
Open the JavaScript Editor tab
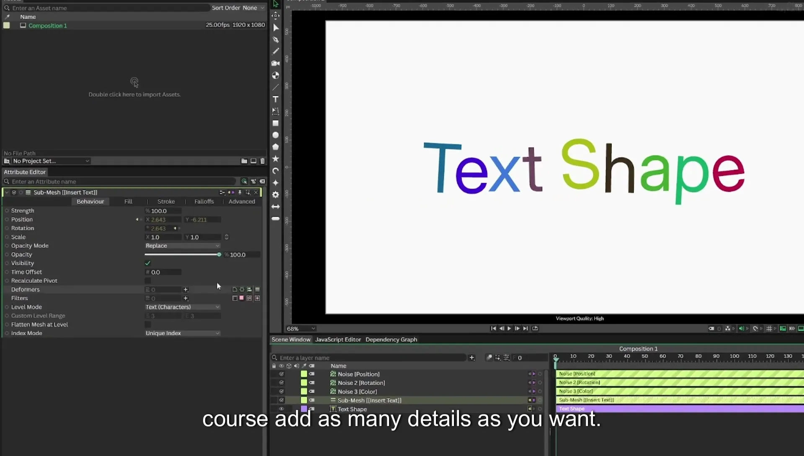pyautogui.click(x=338, y=339)
